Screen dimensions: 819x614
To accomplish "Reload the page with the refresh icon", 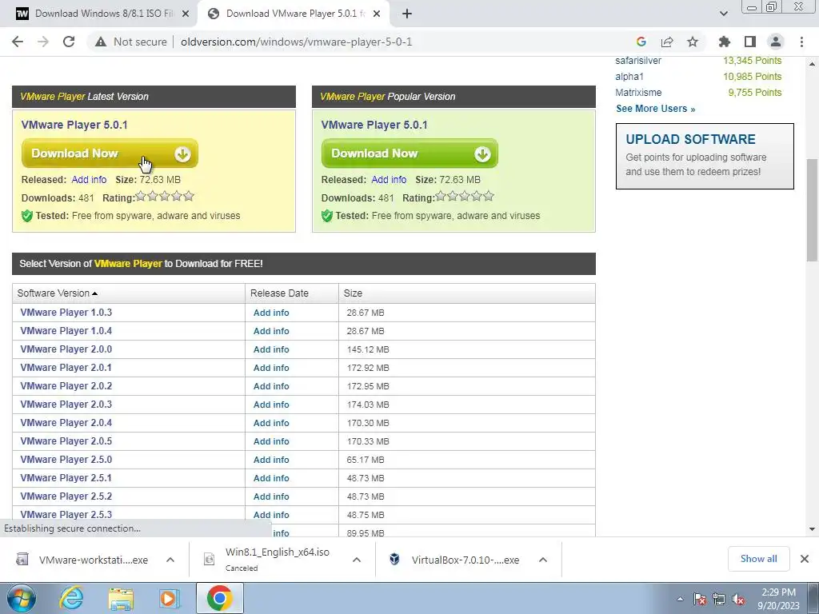I will tap(69, 42).
